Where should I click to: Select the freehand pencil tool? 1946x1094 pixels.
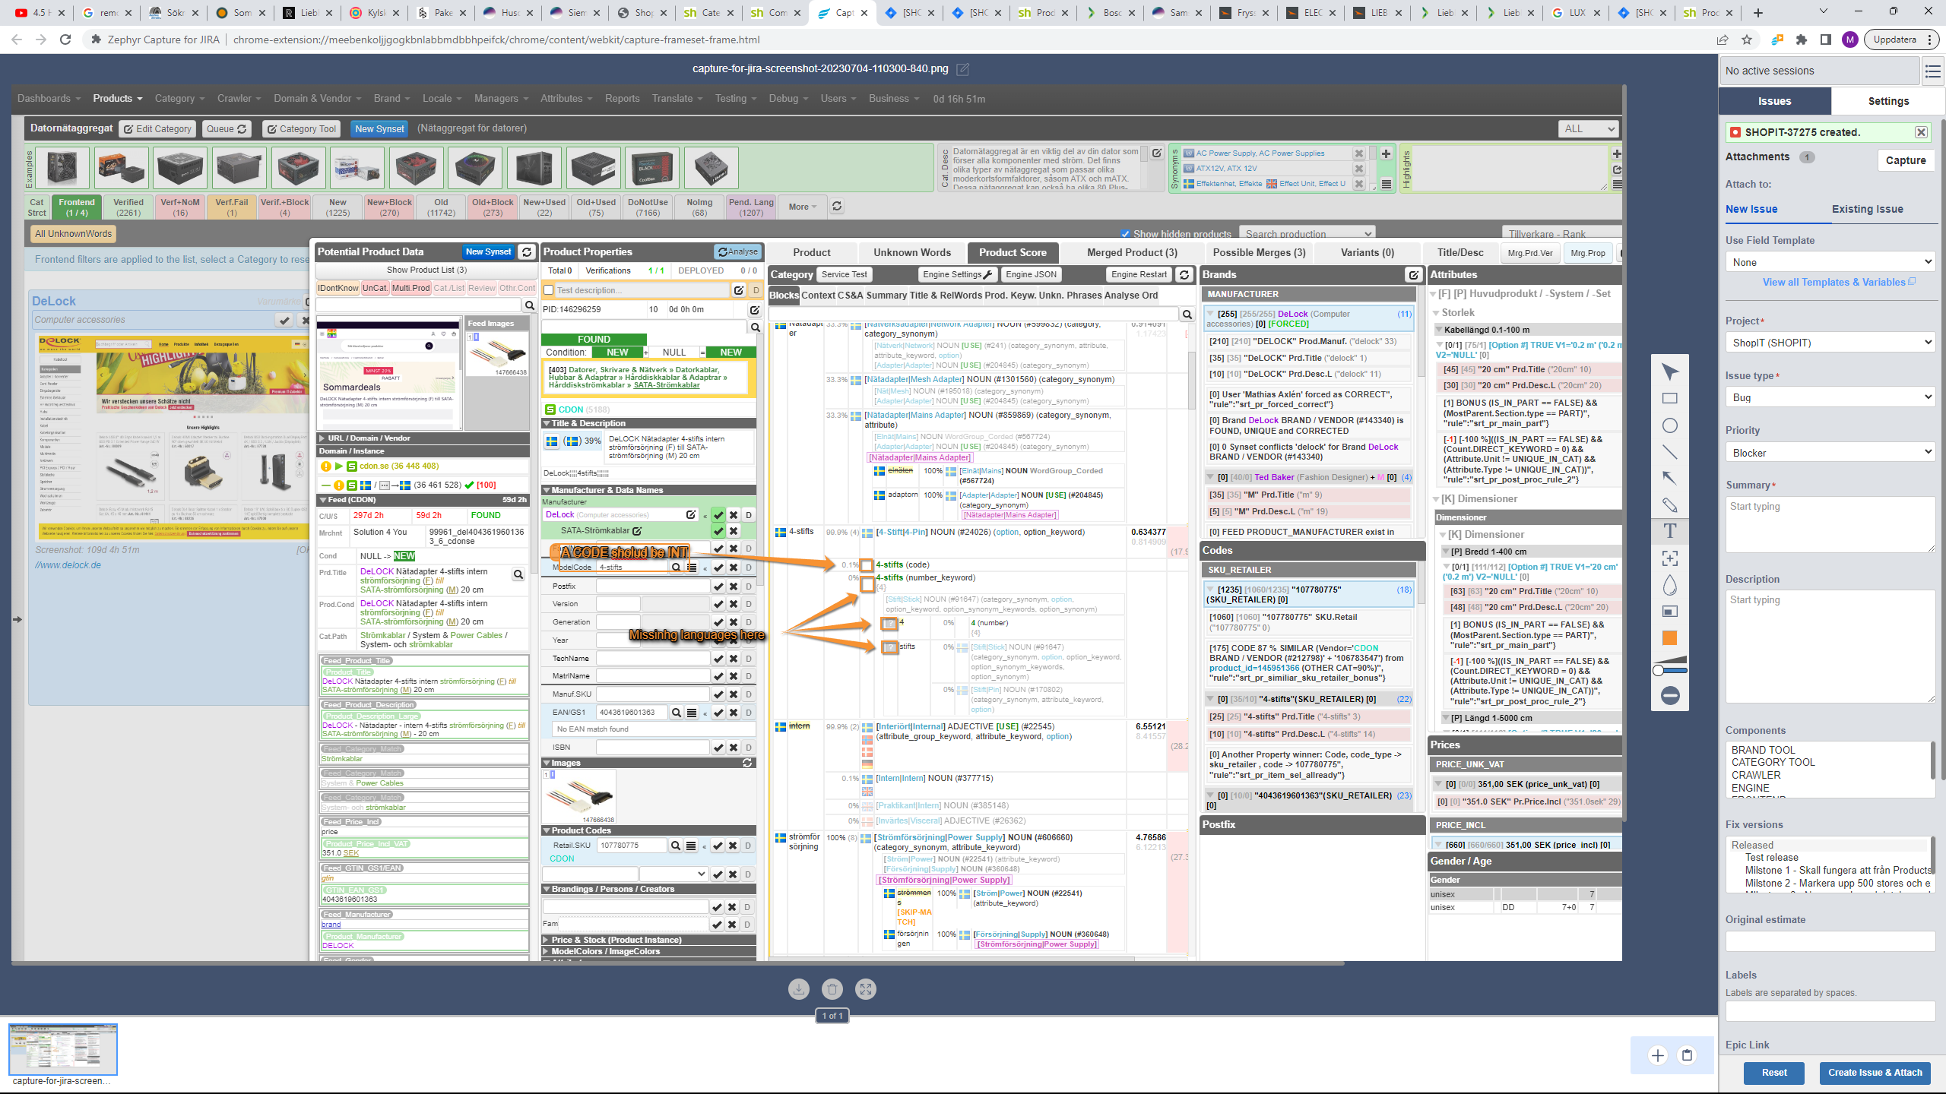[1669, 505]
